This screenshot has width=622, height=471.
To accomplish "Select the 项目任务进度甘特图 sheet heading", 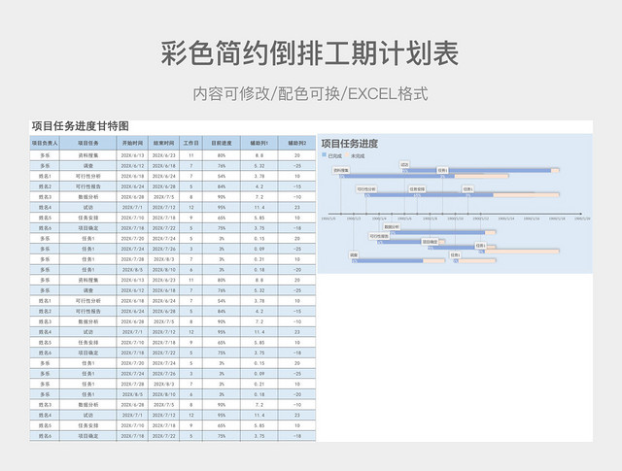I will 81,126.
